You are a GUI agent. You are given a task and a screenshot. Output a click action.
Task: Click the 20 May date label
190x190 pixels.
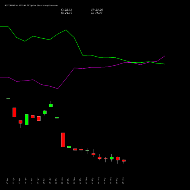[123, 181]
